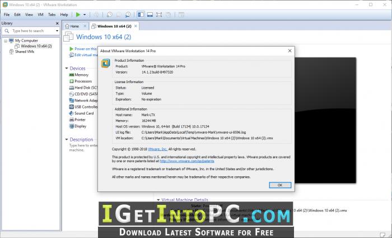Click the USB Controller device icon
392x238 pixels.
[x=72, y=107]
